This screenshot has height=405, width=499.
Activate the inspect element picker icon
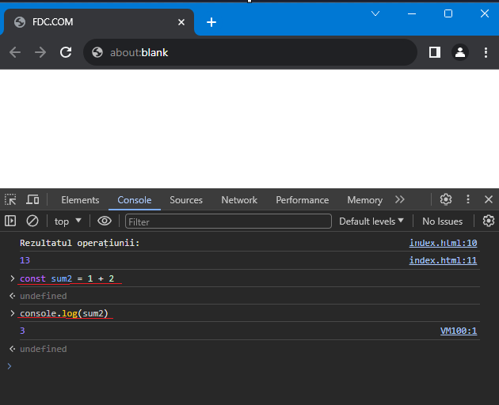click(10, 199)
